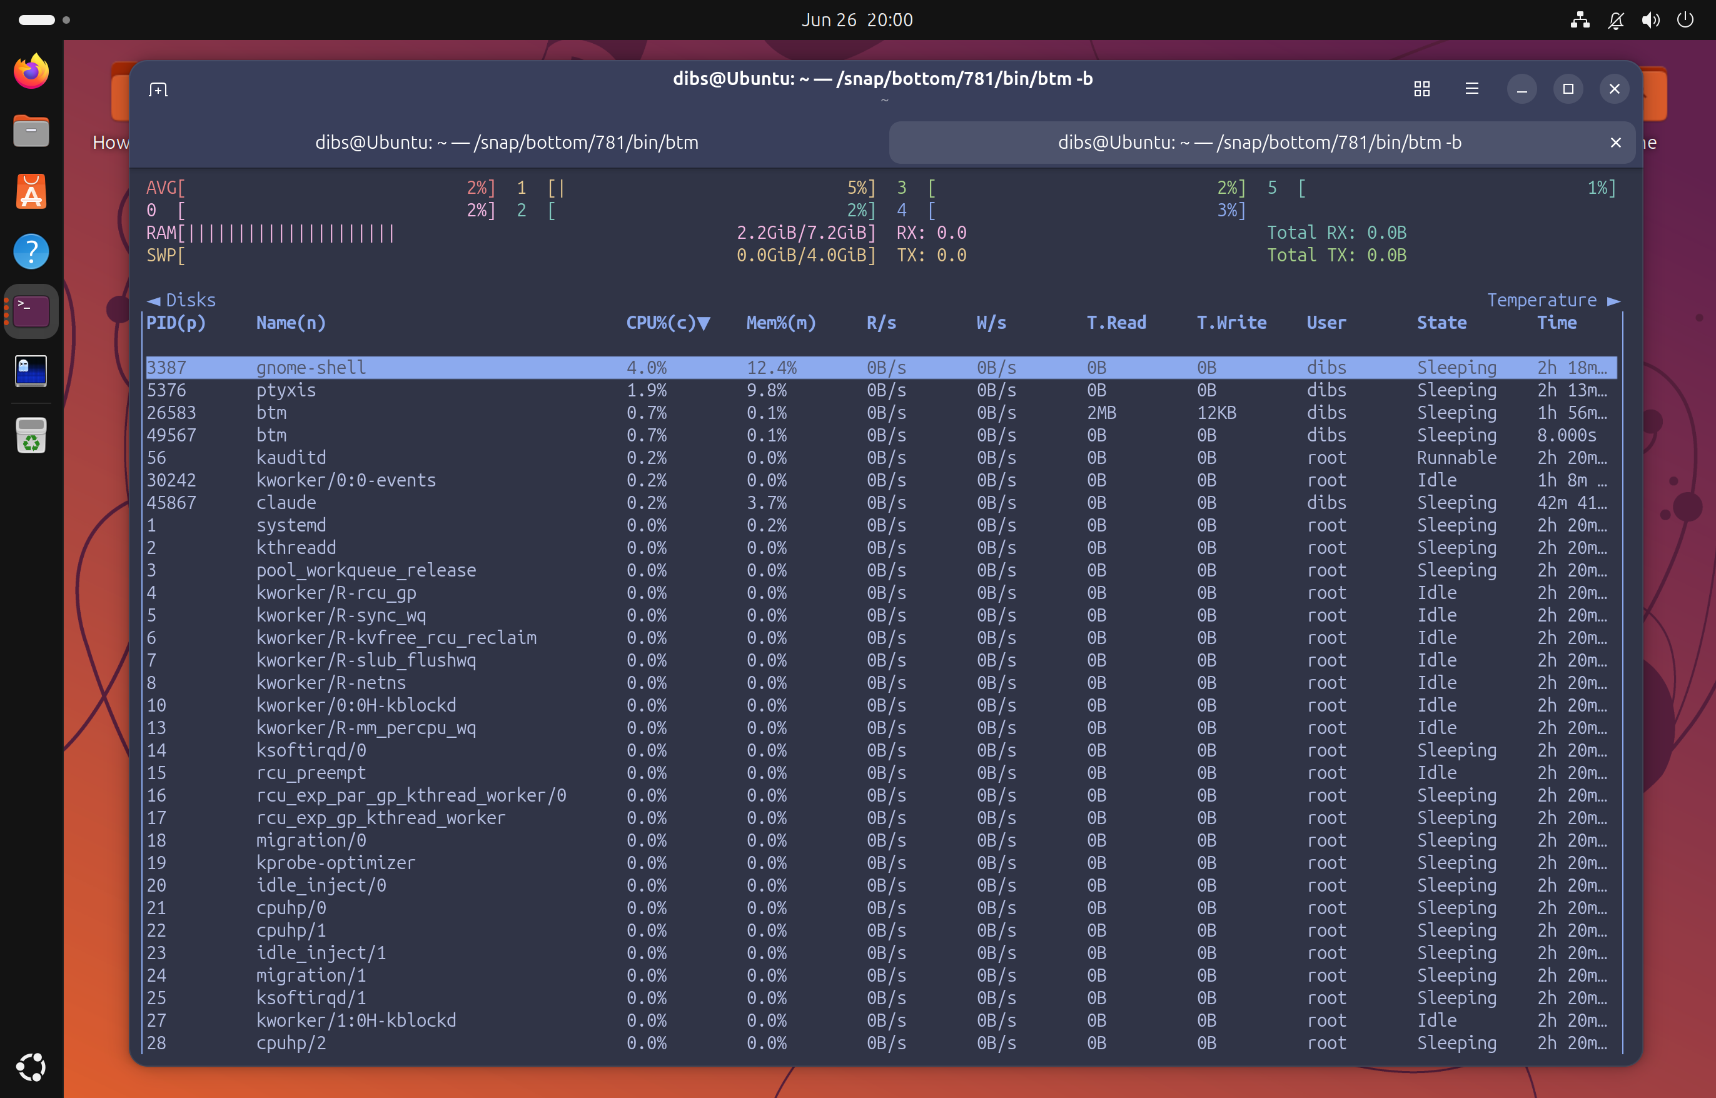Image resolution: width=1716 pixels, height=1098 pixels.
Task: Select the claude process row
Action: coord(881,503)
